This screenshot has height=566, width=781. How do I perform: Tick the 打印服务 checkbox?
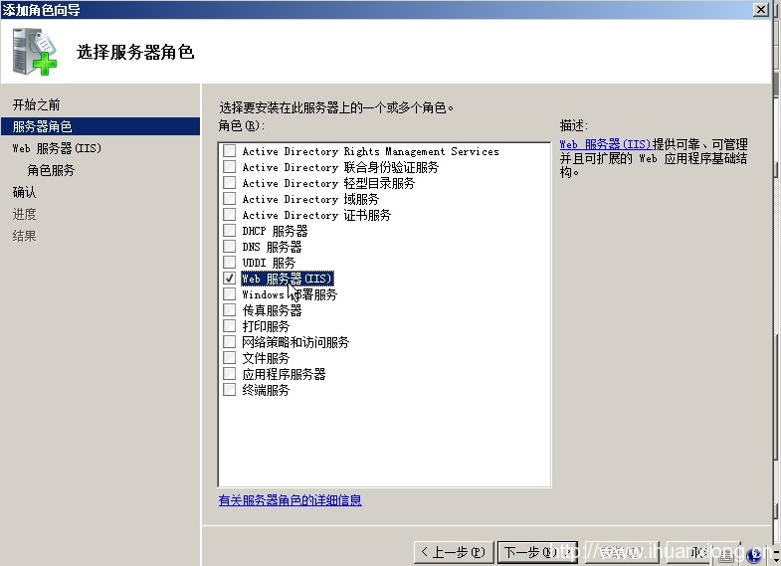point(229,326)
